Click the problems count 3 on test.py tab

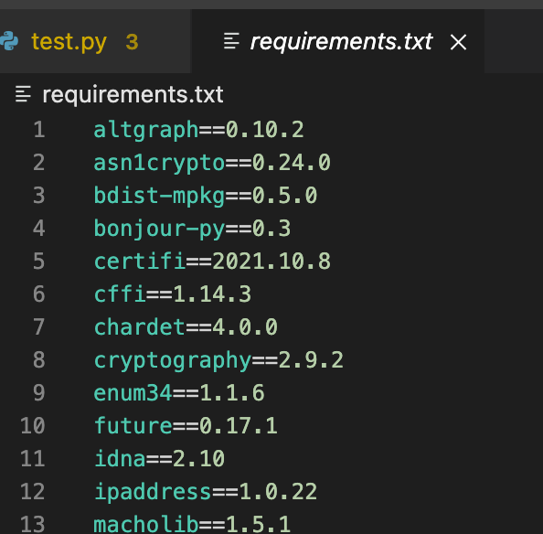coord(132,42)
